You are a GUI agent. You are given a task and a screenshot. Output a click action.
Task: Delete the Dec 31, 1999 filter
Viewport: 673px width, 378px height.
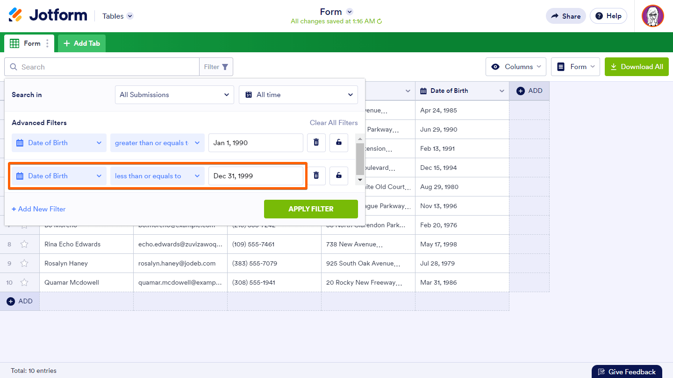pyautogui.click(x=316, y=176)
